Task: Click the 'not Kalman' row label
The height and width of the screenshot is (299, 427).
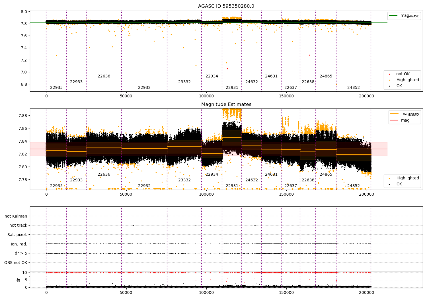Action: tap(16, 216)
